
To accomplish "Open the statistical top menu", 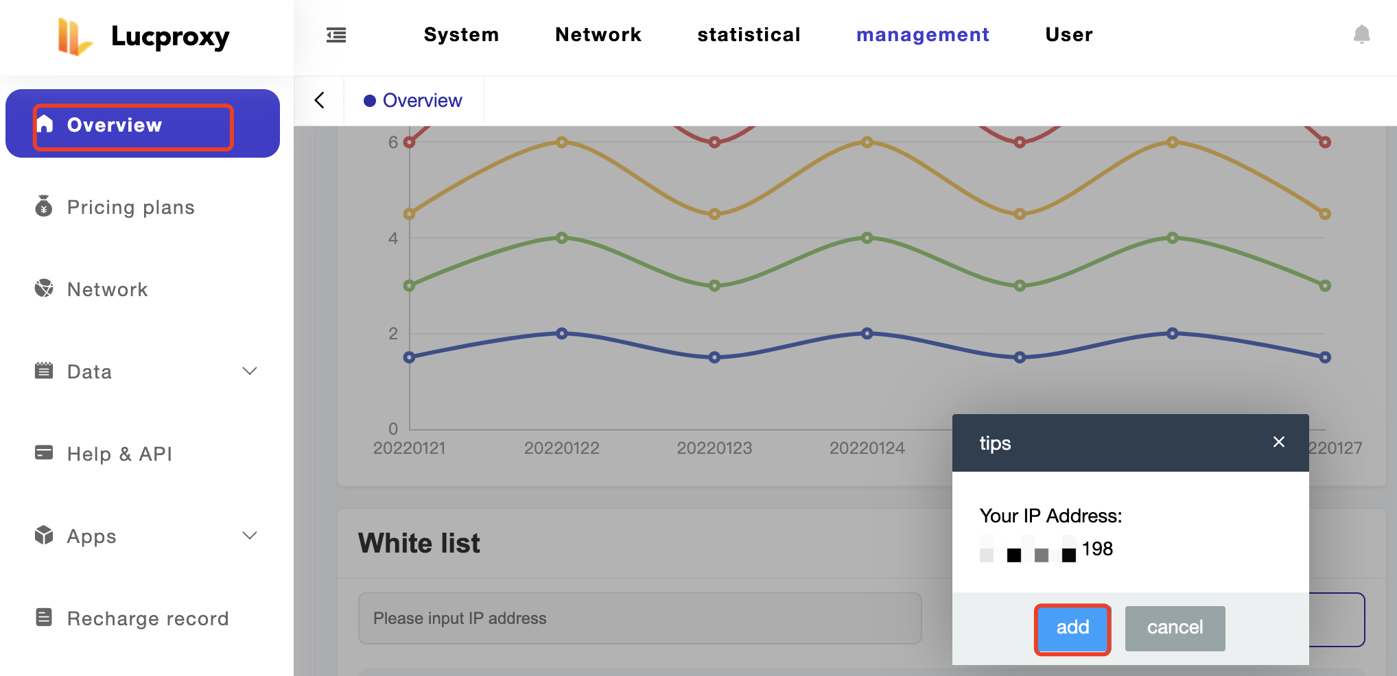I will tap(749, 35).
